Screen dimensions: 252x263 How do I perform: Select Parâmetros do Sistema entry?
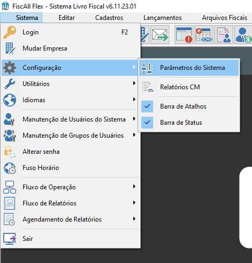point(189,68)
